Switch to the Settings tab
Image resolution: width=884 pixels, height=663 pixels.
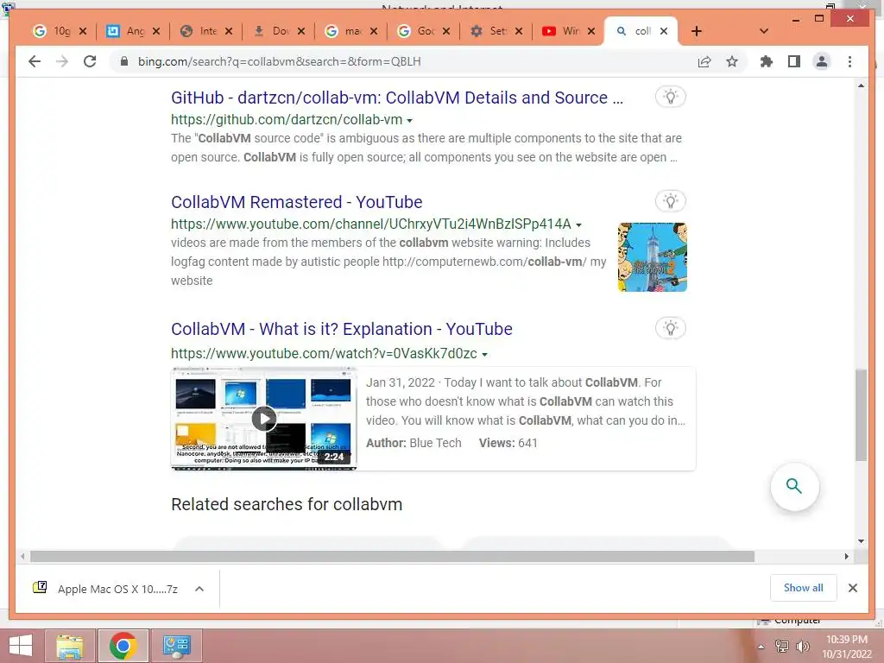(x=491, y=31)
